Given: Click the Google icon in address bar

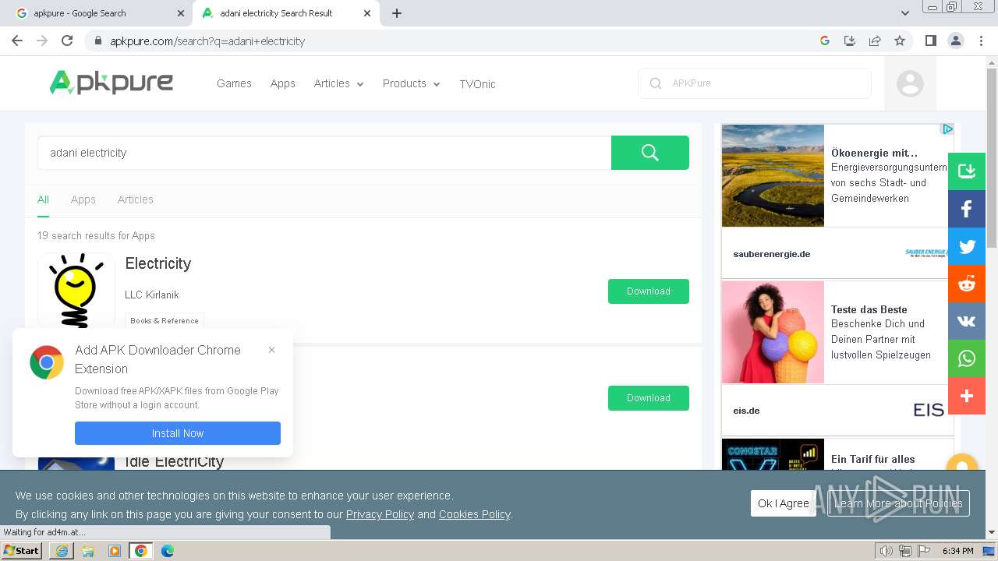Looking at the screenshot, I should pyautogui.click(x=825, y=41).
